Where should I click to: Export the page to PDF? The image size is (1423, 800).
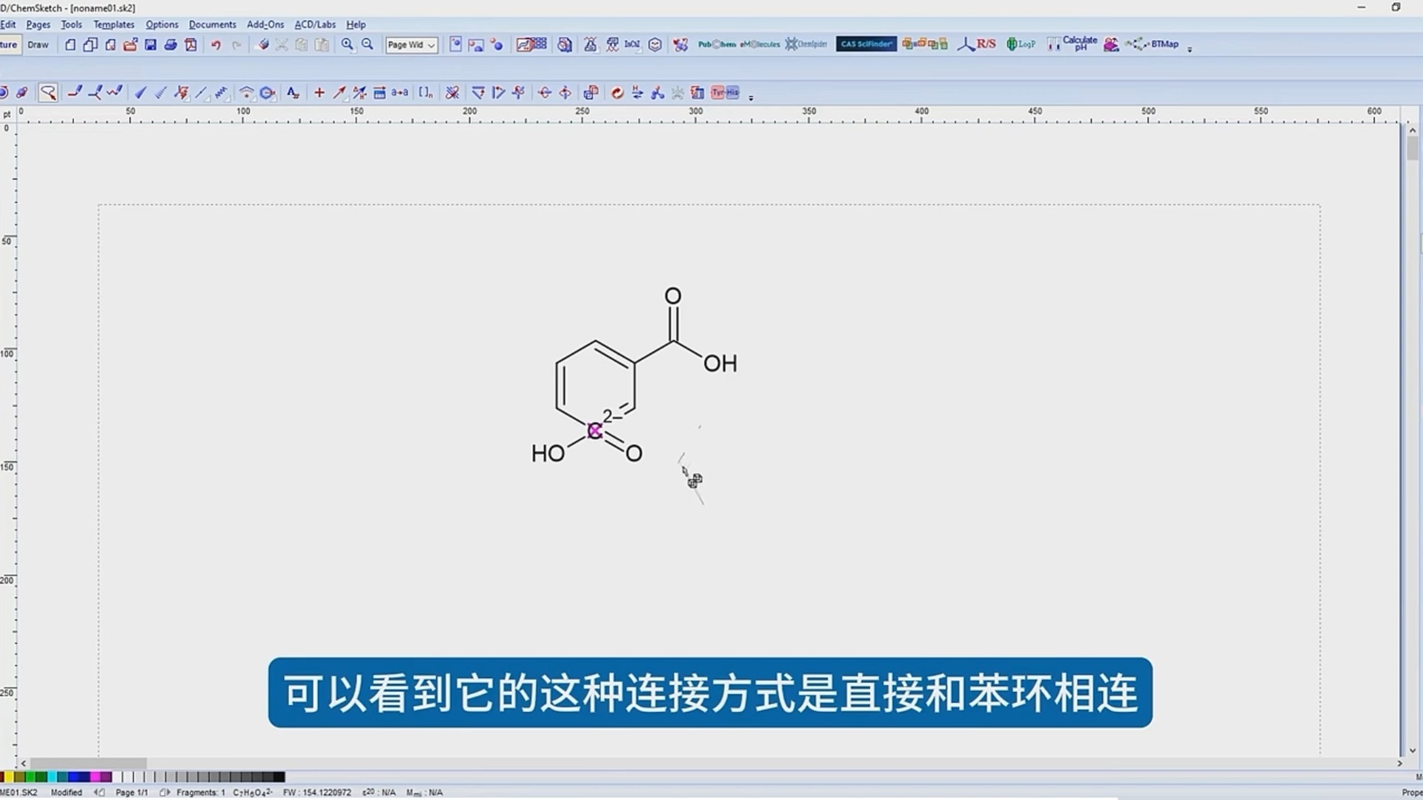click(x=190, y=44)
